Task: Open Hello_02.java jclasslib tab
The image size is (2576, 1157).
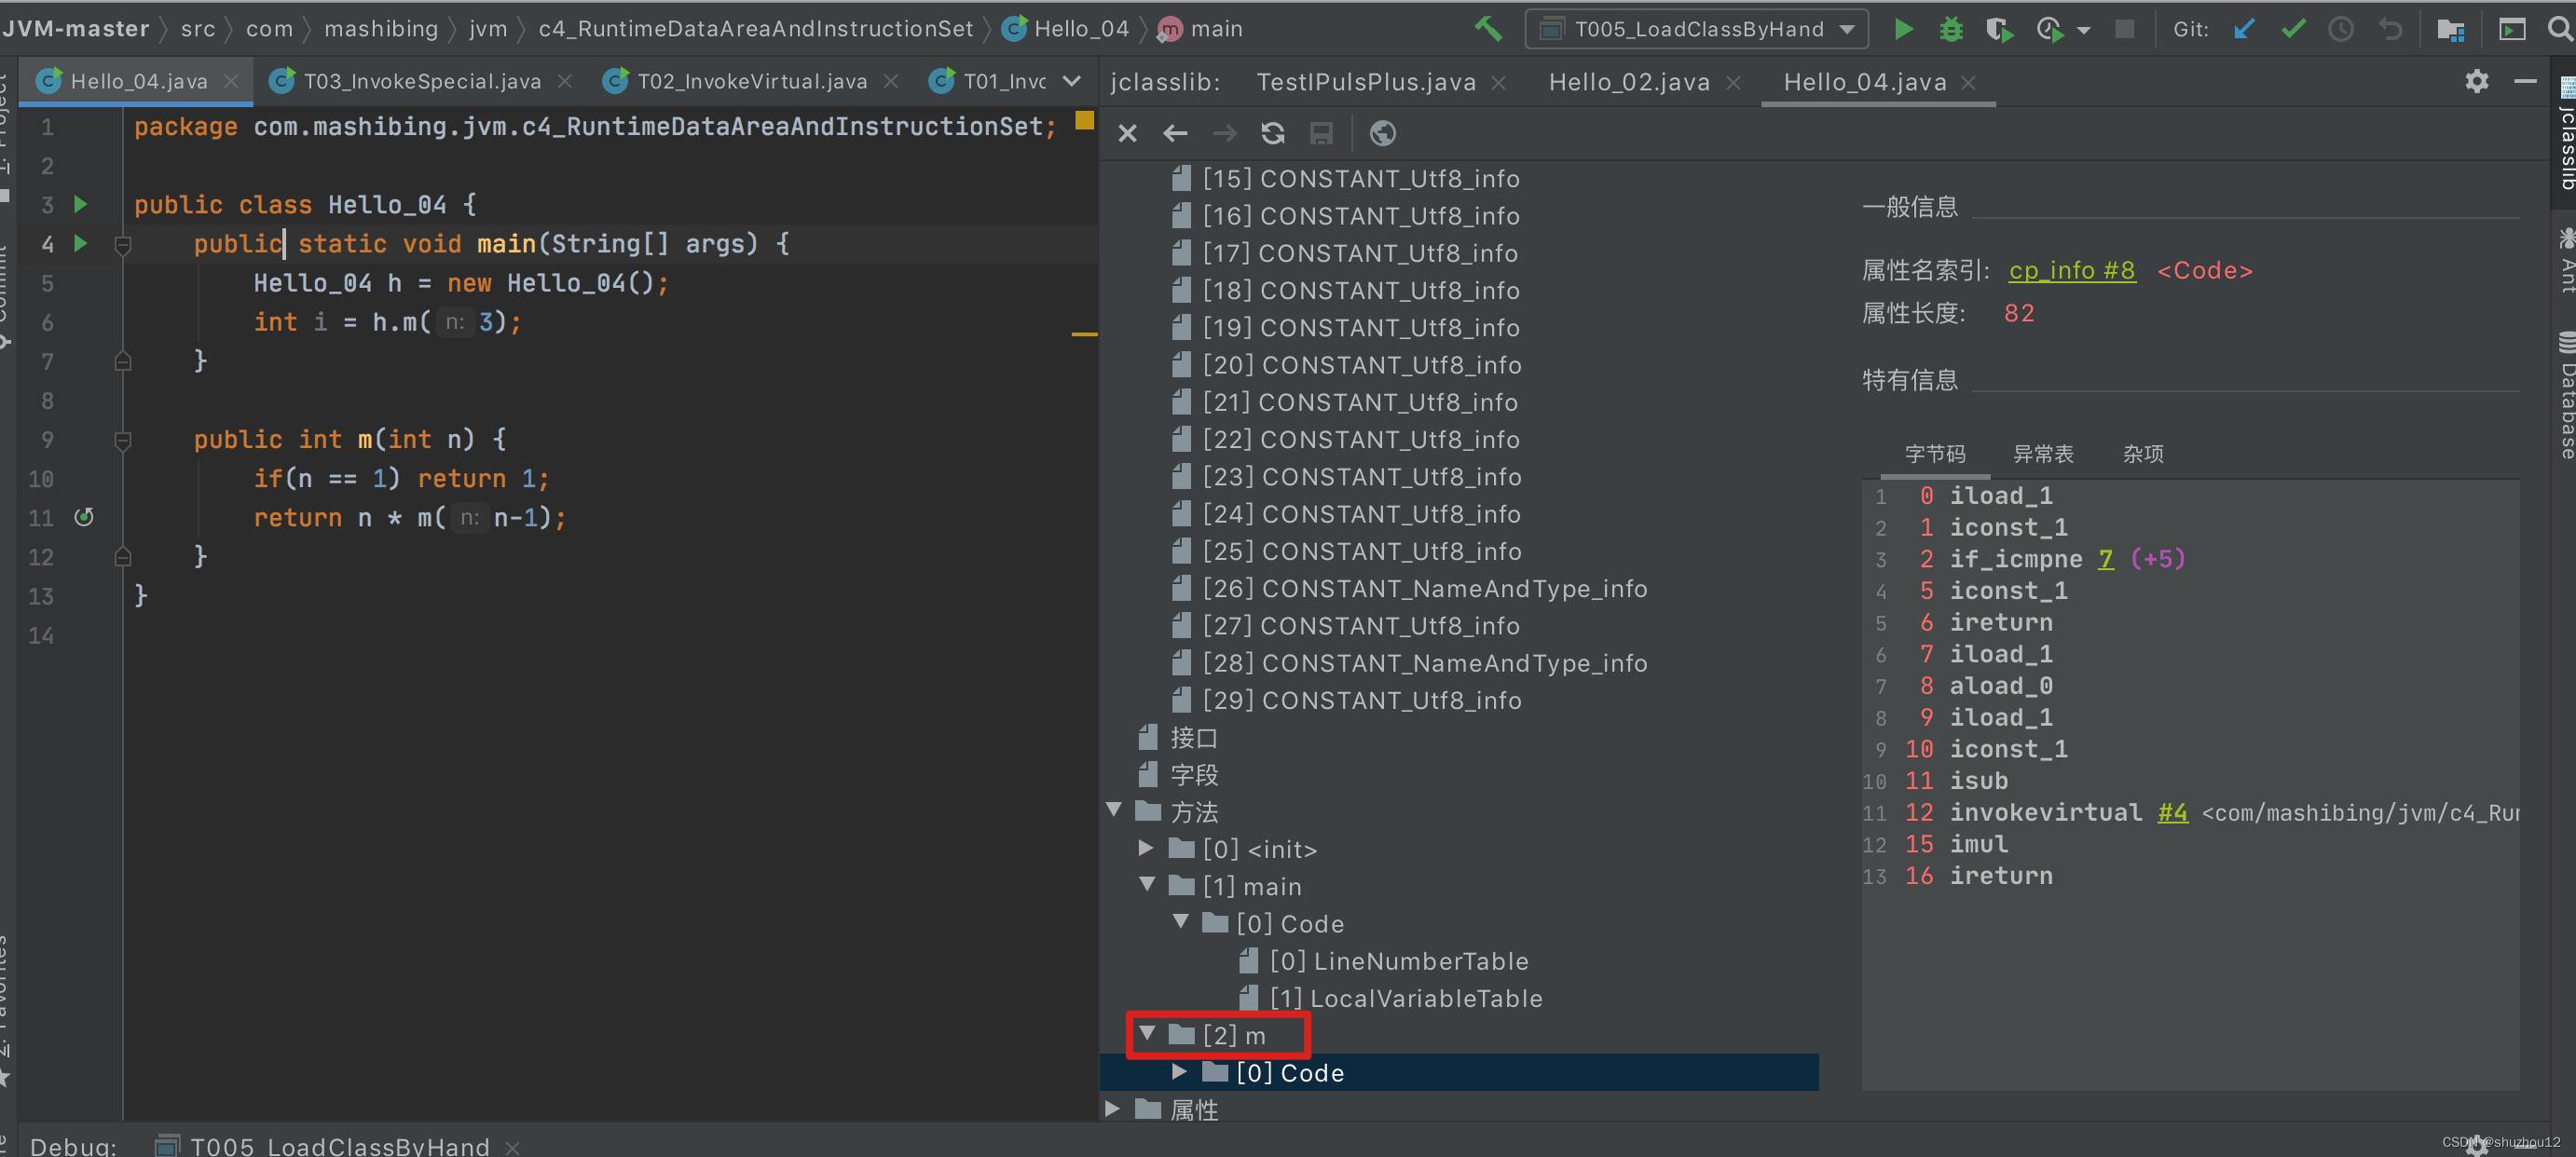Action: click(1629, 82)
